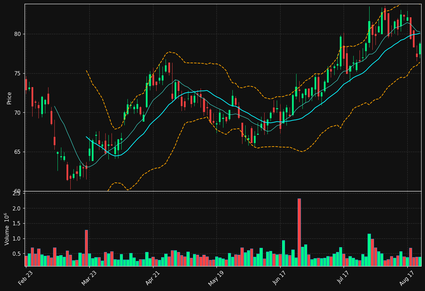This screenshot has width=425, height=291.
Task: Click the "Jun 17" date label
Action: [280, 278]
